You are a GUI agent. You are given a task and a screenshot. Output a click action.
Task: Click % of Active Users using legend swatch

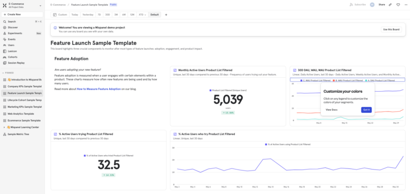[266, 144]
